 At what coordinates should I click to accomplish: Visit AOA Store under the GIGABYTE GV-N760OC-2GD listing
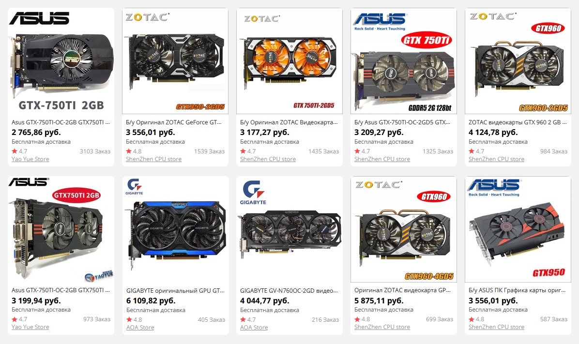pos(254,328)
